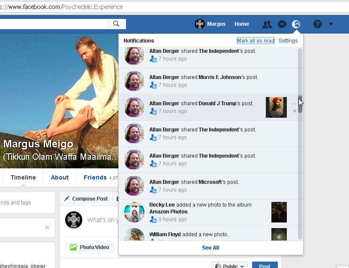Open Becky Lee's Amazon Photos thumbnail
The width and height of the screenshot is (349, 268).
279,212
